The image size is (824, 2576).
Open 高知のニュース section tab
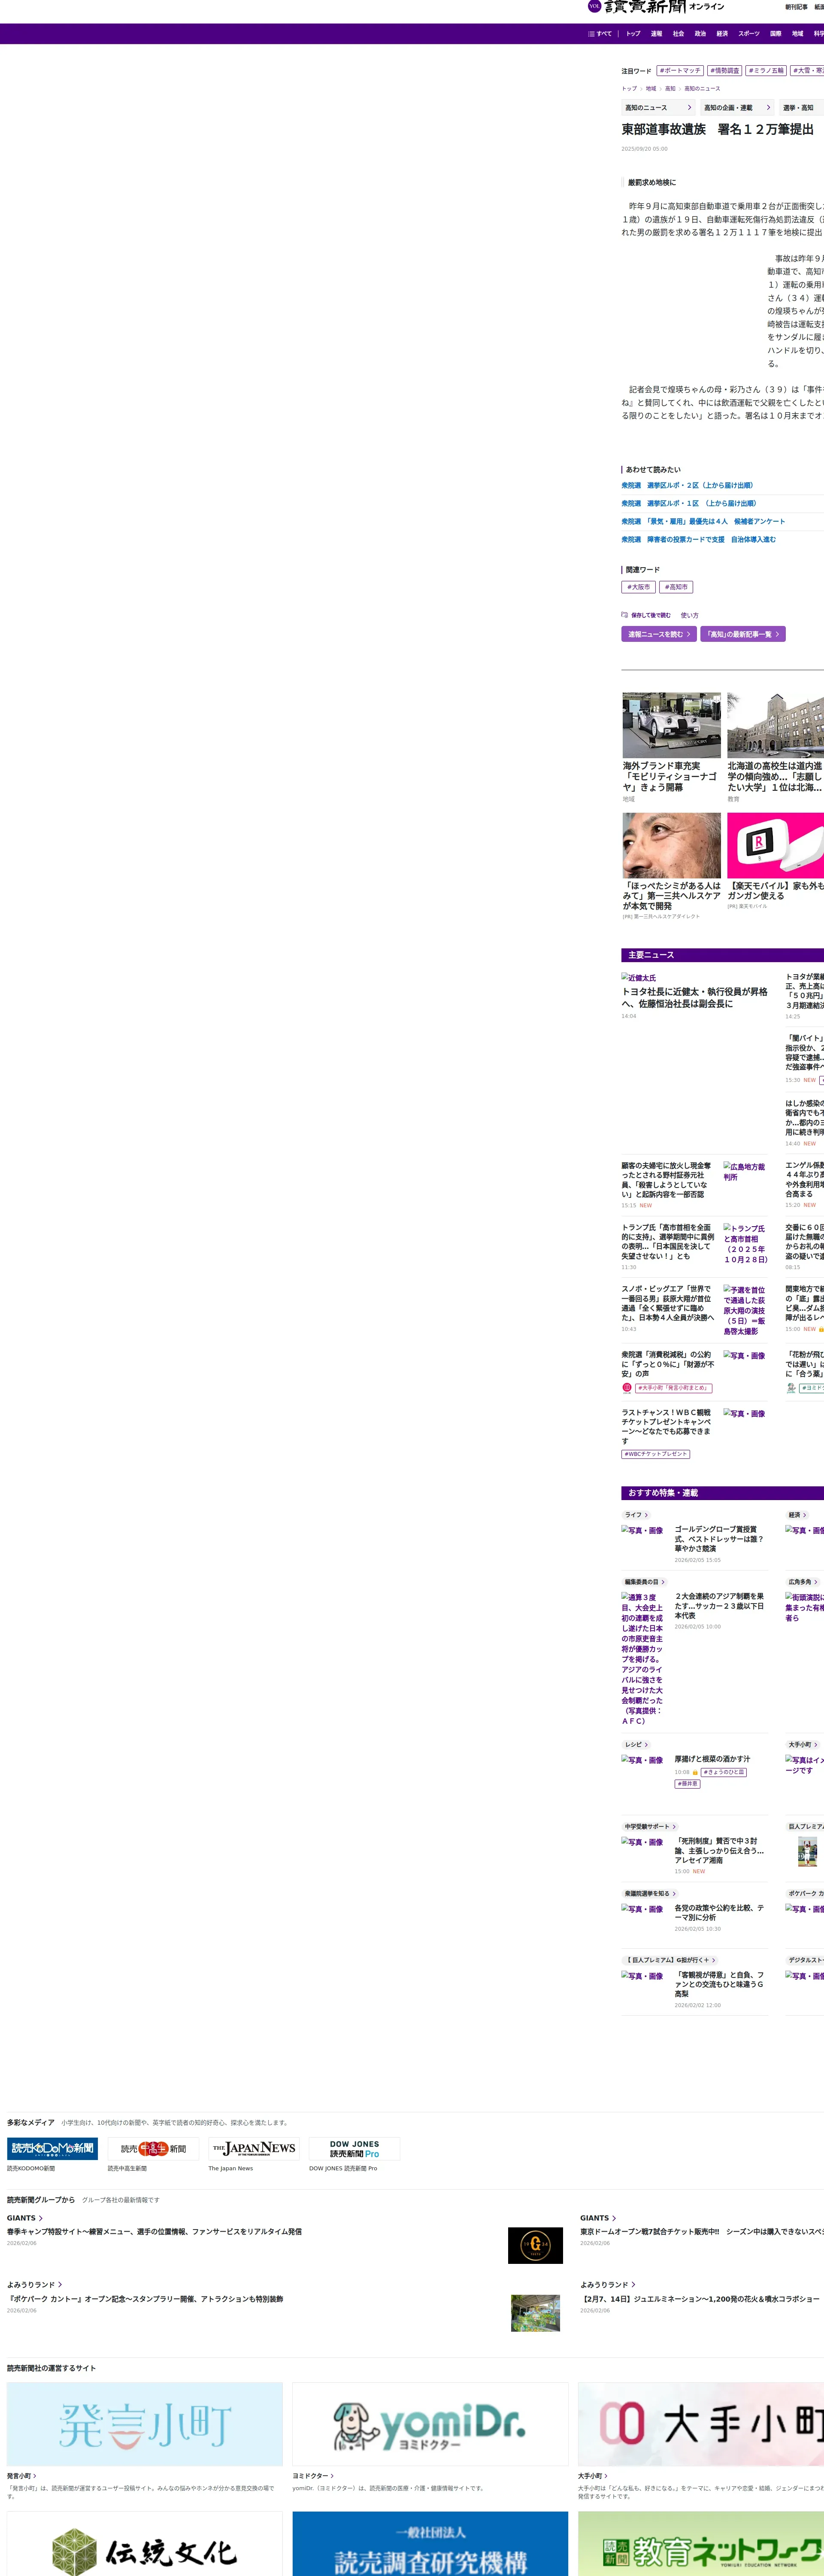point(657,107)
